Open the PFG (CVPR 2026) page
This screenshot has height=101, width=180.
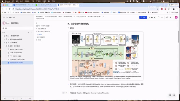pos(16,56)
